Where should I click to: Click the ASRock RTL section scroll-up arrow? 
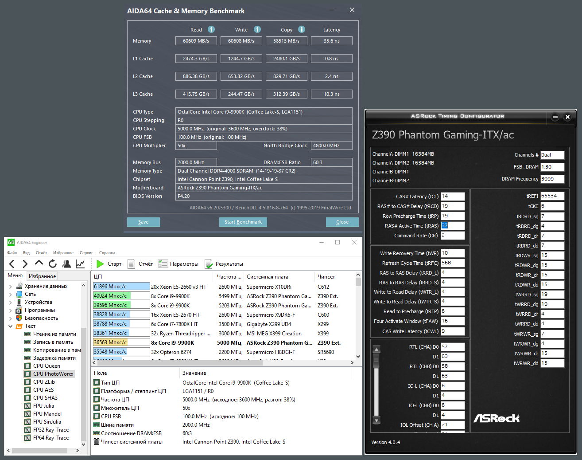[x=376, y=349]
